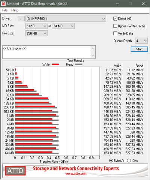Click read value 505.45 MB/s
This screenshot has height=180, width=150.
134,107
